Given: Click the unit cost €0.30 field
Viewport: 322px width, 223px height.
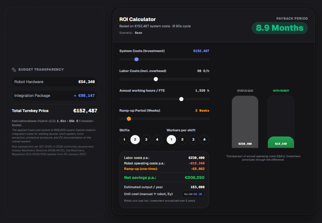Looking at the screenshot, I should 193,194.
